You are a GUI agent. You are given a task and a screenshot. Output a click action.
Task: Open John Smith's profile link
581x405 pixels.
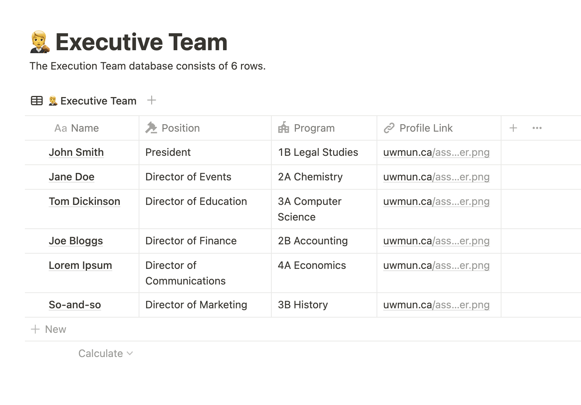[436, 152]
